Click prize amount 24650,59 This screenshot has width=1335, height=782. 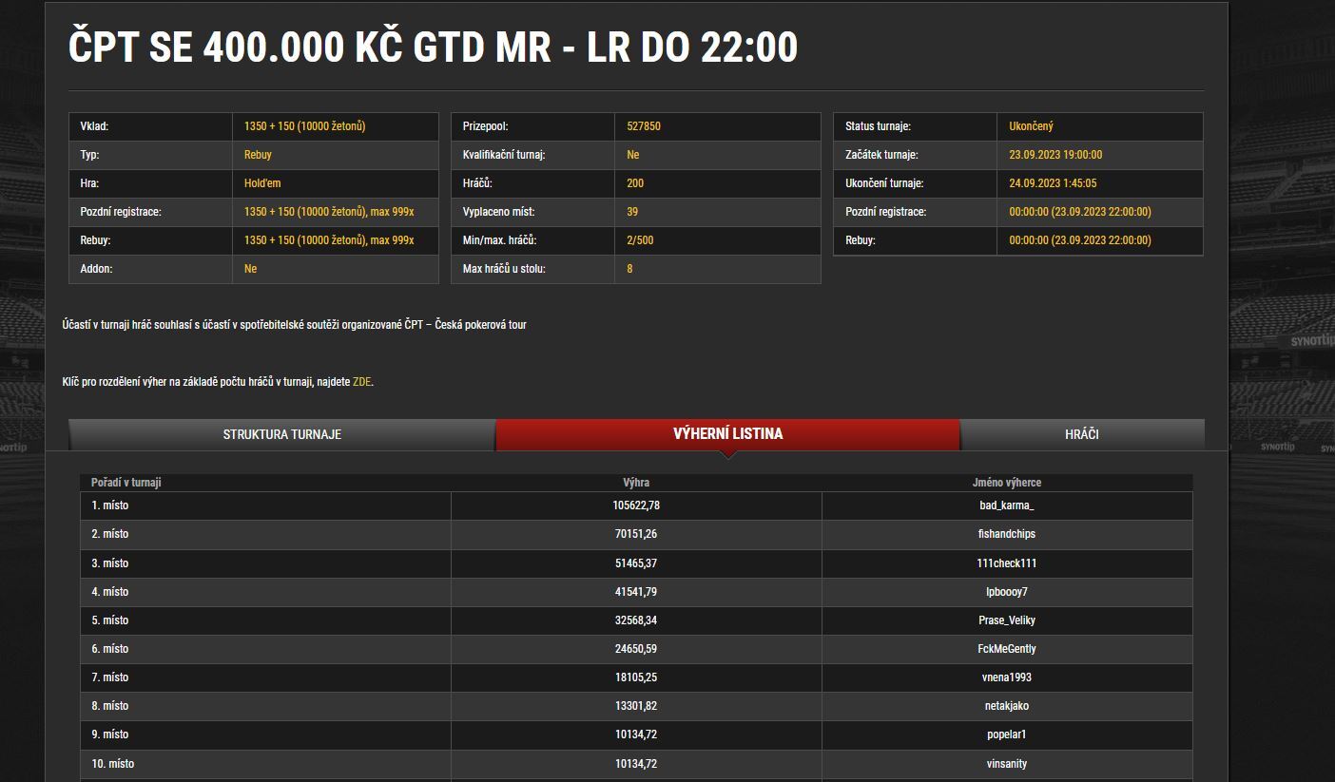[x=636, y=649]
